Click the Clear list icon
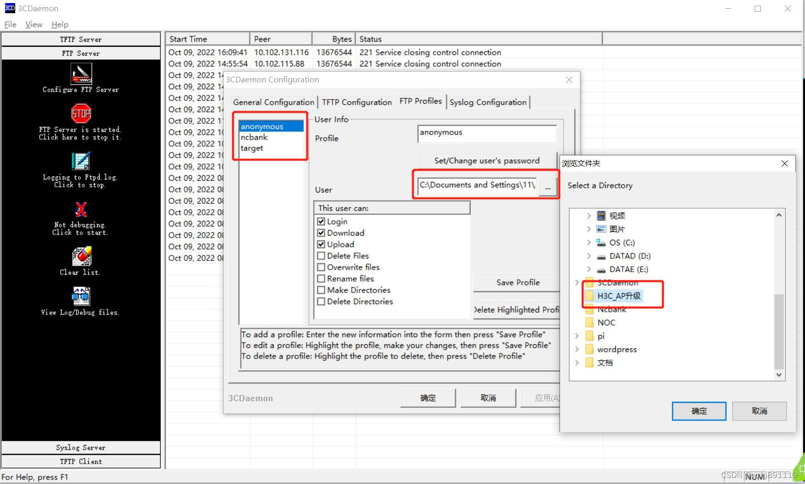Screen dimensions: 805x484 [81, 256]
